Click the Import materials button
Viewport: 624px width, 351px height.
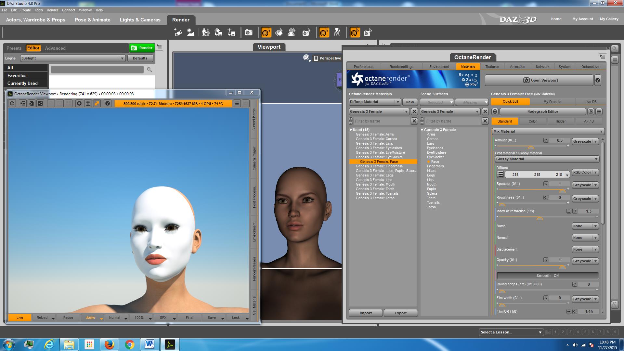366,313
